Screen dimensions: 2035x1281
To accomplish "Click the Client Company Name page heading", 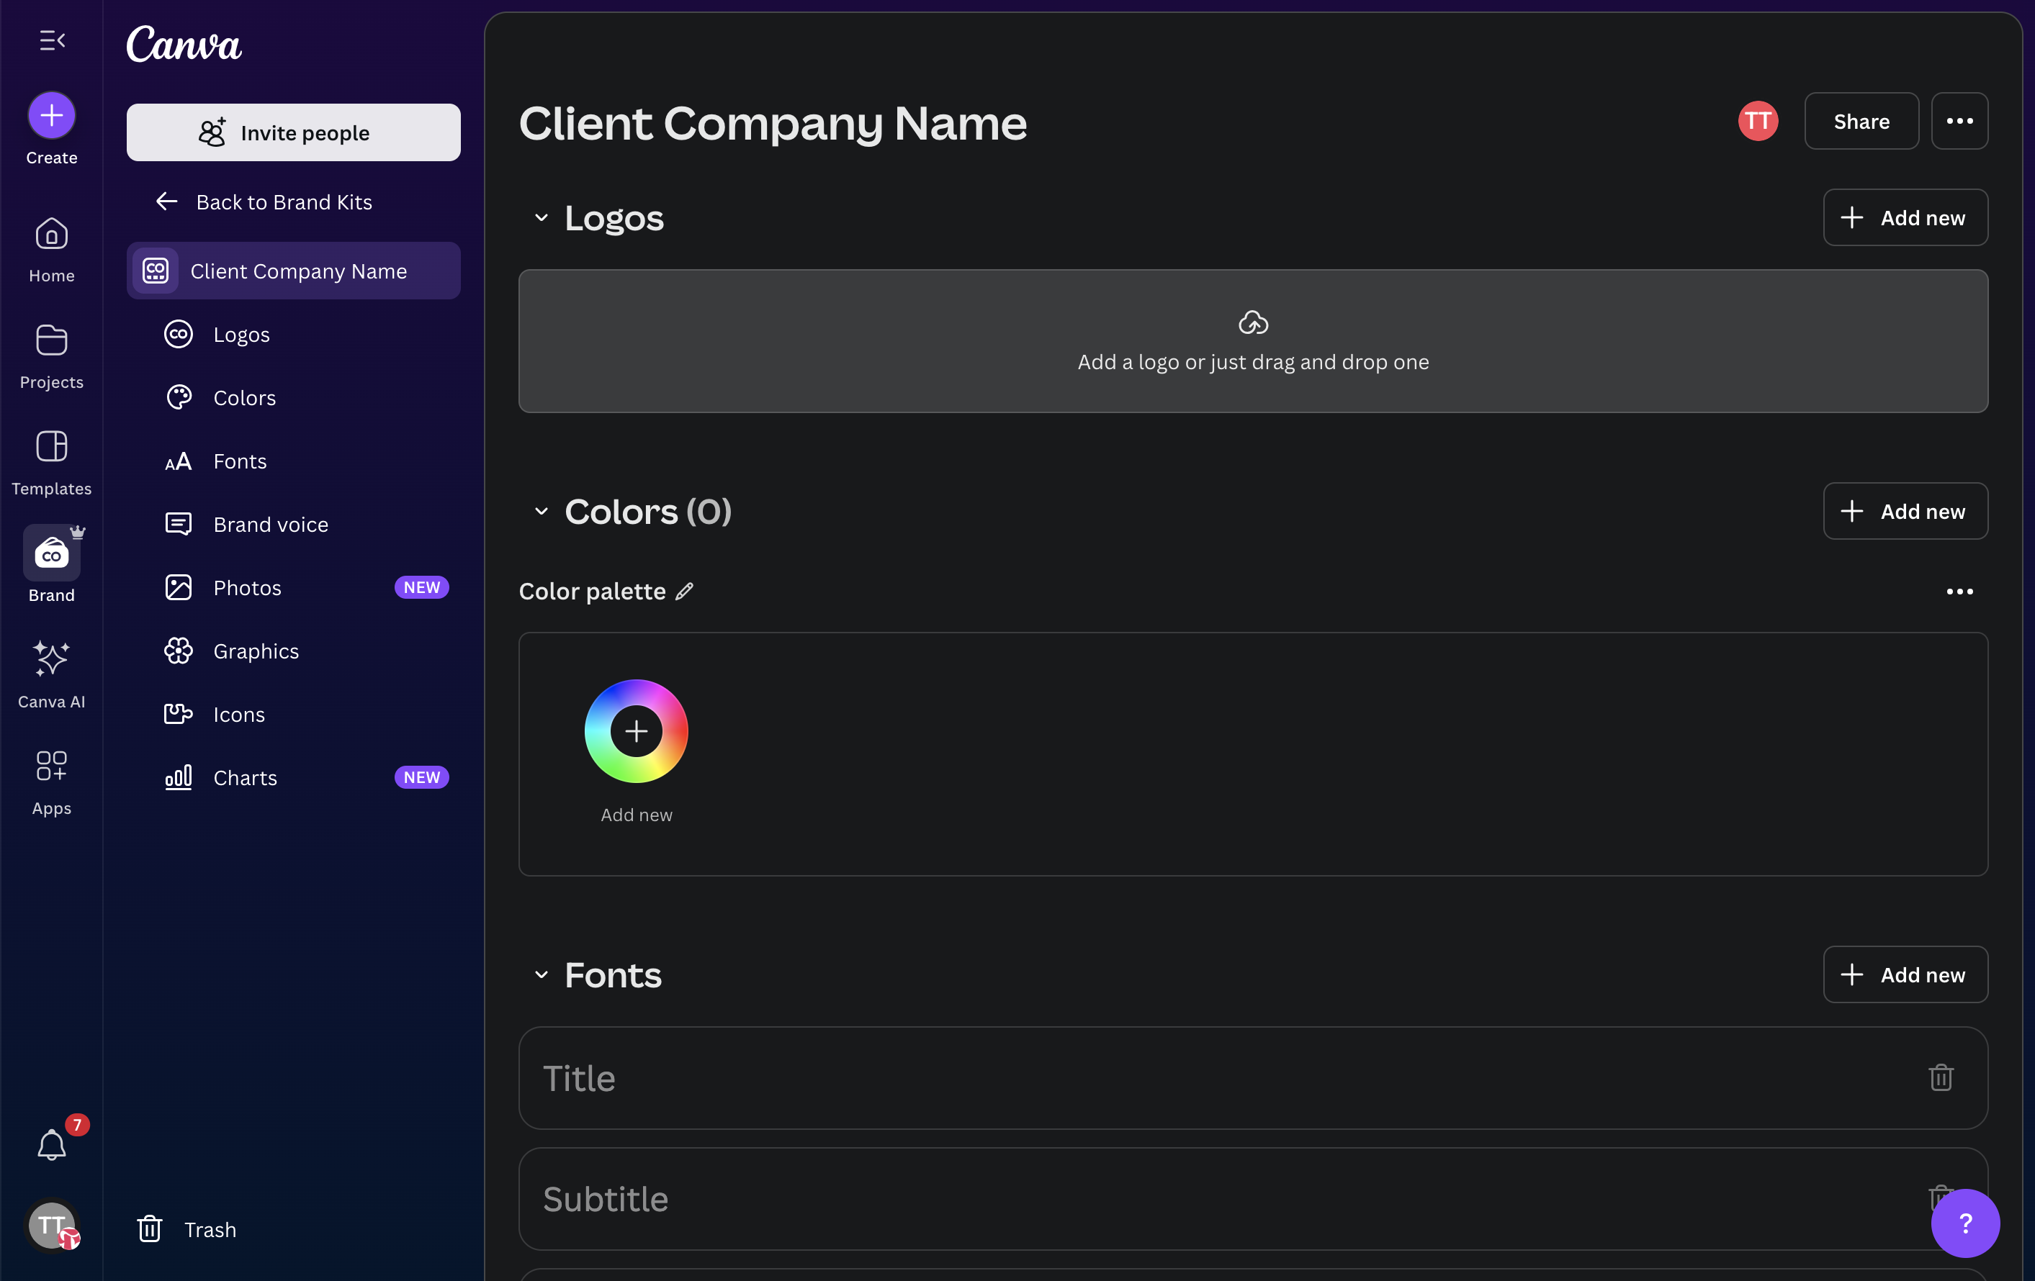I will click(773, 123).
